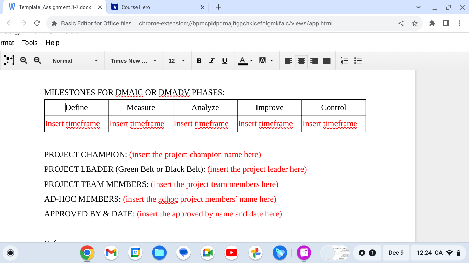Image resolution: width=469 pixels, height=263 pixels.
Task: Insert a numbered list
Action: click(x=344, y=61)
